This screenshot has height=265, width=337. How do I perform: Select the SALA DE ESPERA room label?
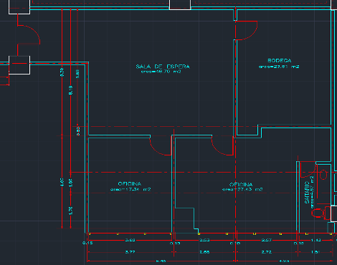pos(163,67)
